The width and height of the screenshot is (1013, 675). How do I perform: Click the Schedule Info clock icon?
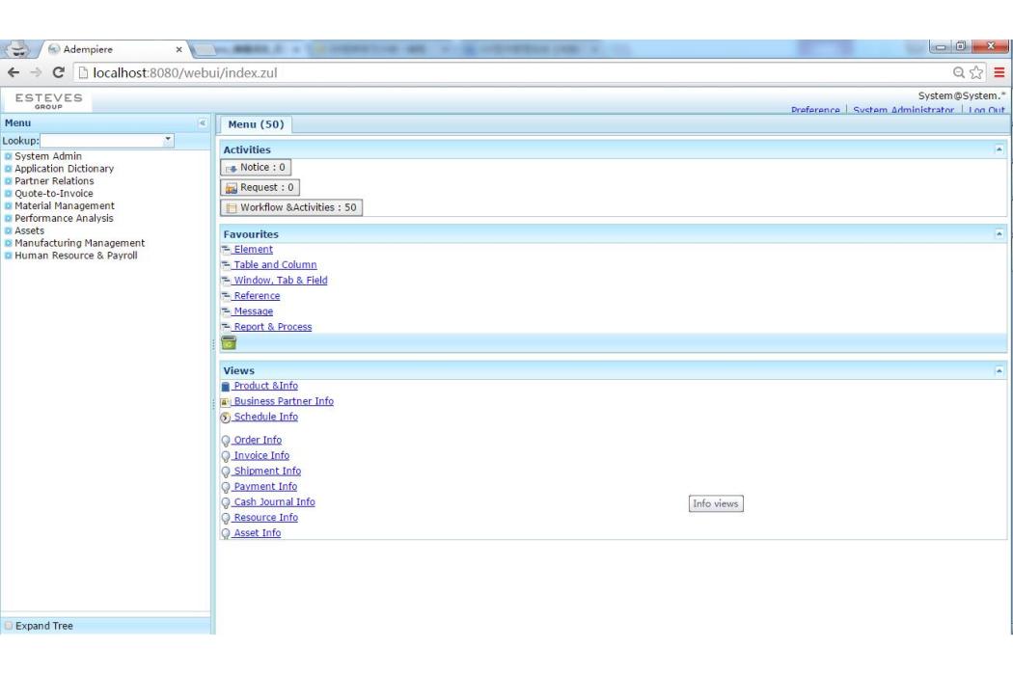226,418
